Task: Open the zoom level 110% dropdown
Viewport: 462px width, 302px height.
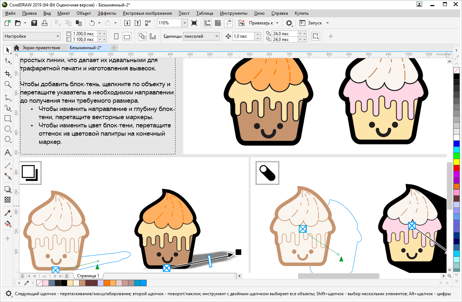Action: (184, 23)
